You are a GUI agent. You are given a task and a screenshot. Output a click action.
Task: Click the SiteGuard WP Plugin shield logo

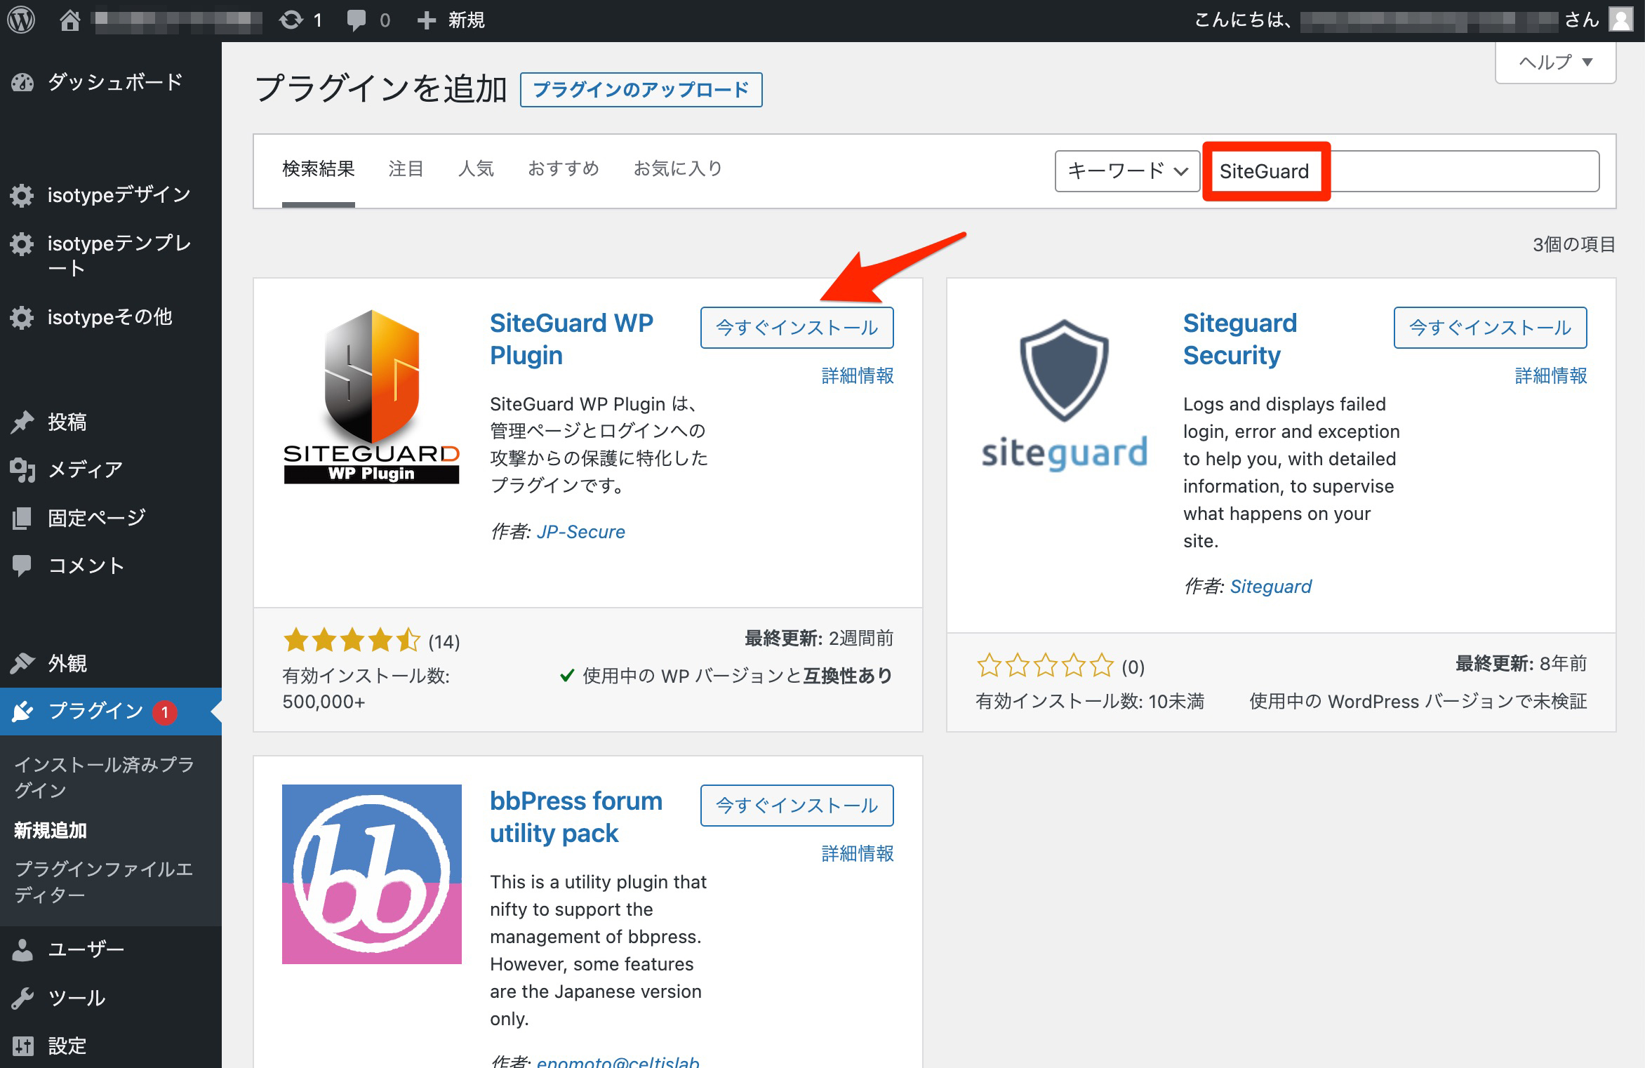click(371, 396)
